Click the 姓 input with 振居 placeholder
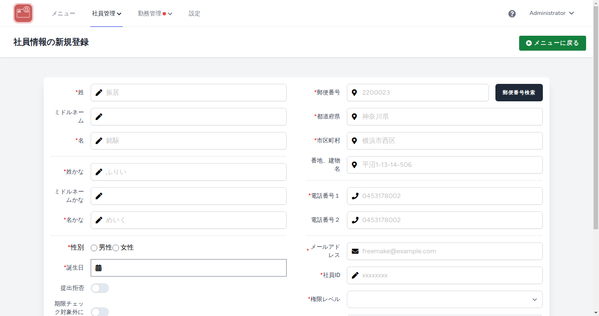Image resolution: width=599 pixels, height=316 pixels. point(188,93)
